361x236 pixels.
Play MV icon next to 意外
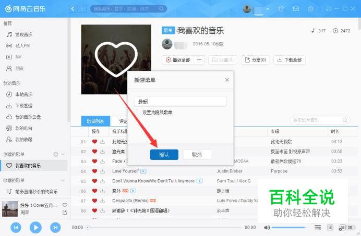click(134, 191)
